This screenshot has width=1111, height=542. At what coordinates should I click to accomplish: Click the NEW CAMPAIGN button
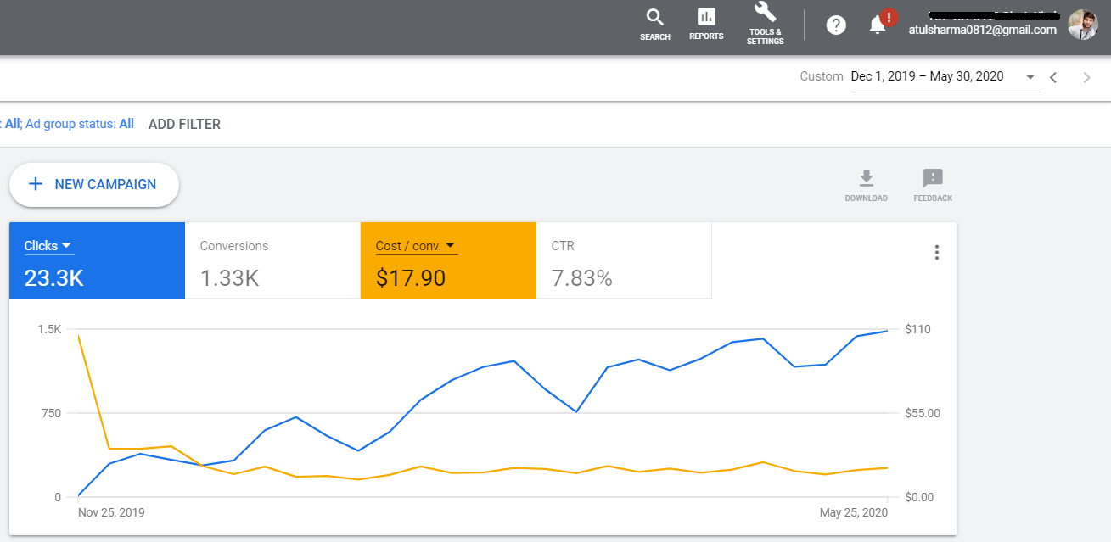point(94,184)
